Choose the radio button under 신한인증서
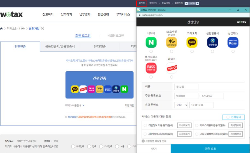The image size is (250, 153). click(212, 51)
